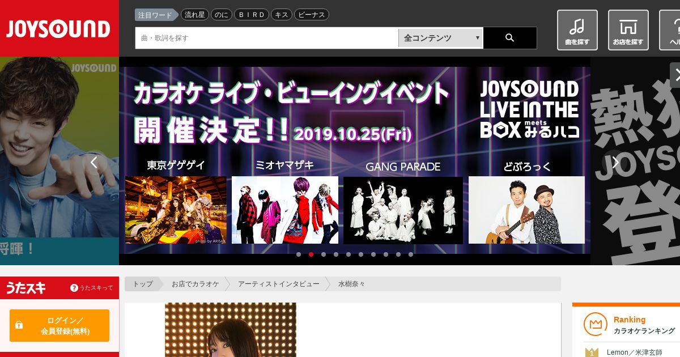Open カラオケランキング heading link

pos(644,331)
